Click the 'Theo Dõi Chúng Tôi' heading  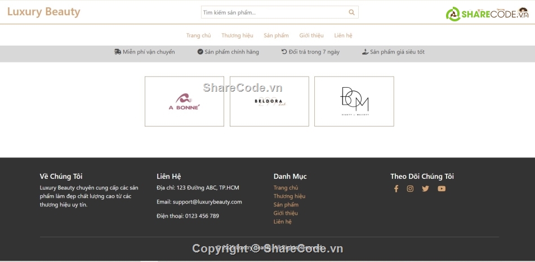(422, 177)
